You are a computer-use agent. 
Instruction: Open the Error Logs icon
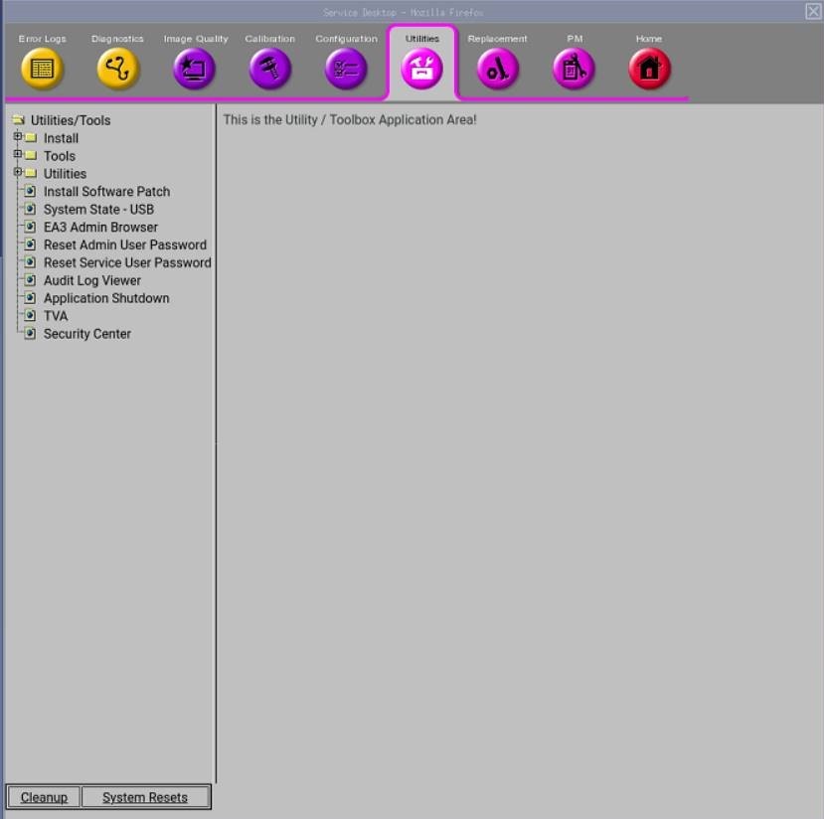click(x=42, y=69)
